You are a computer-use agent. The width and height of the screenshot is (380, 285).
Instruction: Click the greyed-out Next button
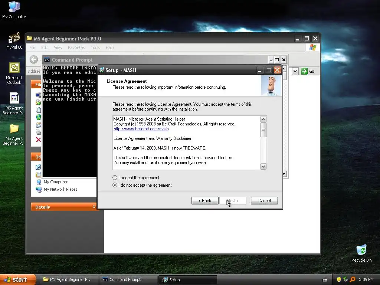coord(233,201)
